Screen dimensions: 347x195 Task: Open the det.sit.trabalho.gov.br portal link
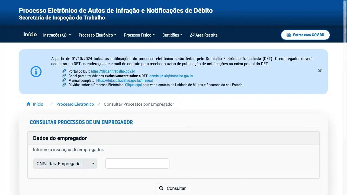coord(113,71)
